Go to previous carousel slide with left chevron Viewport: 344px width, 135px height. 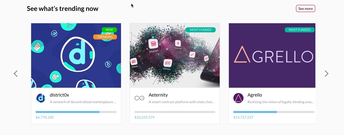(x=16, y=74)
